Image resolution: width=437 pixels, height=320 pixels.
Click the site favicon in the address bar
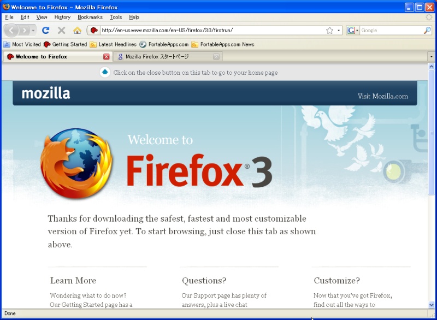pos(94,30)
